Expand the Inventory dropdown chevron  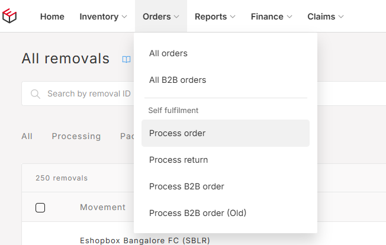[x=124, y=17]
